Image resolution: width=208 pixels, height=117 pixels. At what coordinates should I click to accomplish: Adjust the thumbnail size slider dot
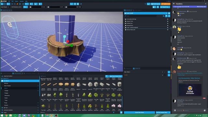[114, 112]
